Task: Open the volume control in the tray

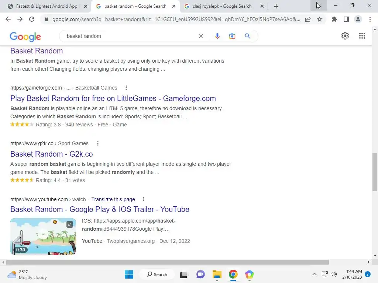Action: click(x=334, y=274)
